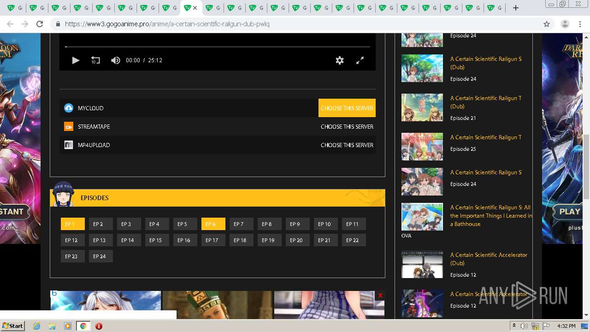Select episode EP 3
Viewport: 590px width, 332px height.
[x=129, y=224]
